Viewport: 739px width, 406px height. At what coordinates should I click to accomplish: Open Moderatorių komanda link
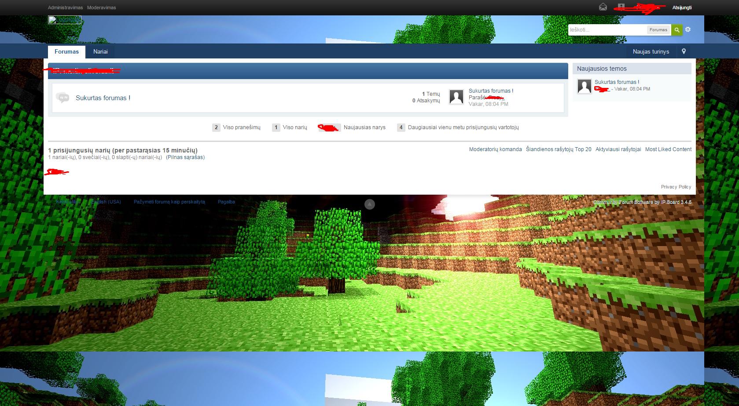[495, 149]
